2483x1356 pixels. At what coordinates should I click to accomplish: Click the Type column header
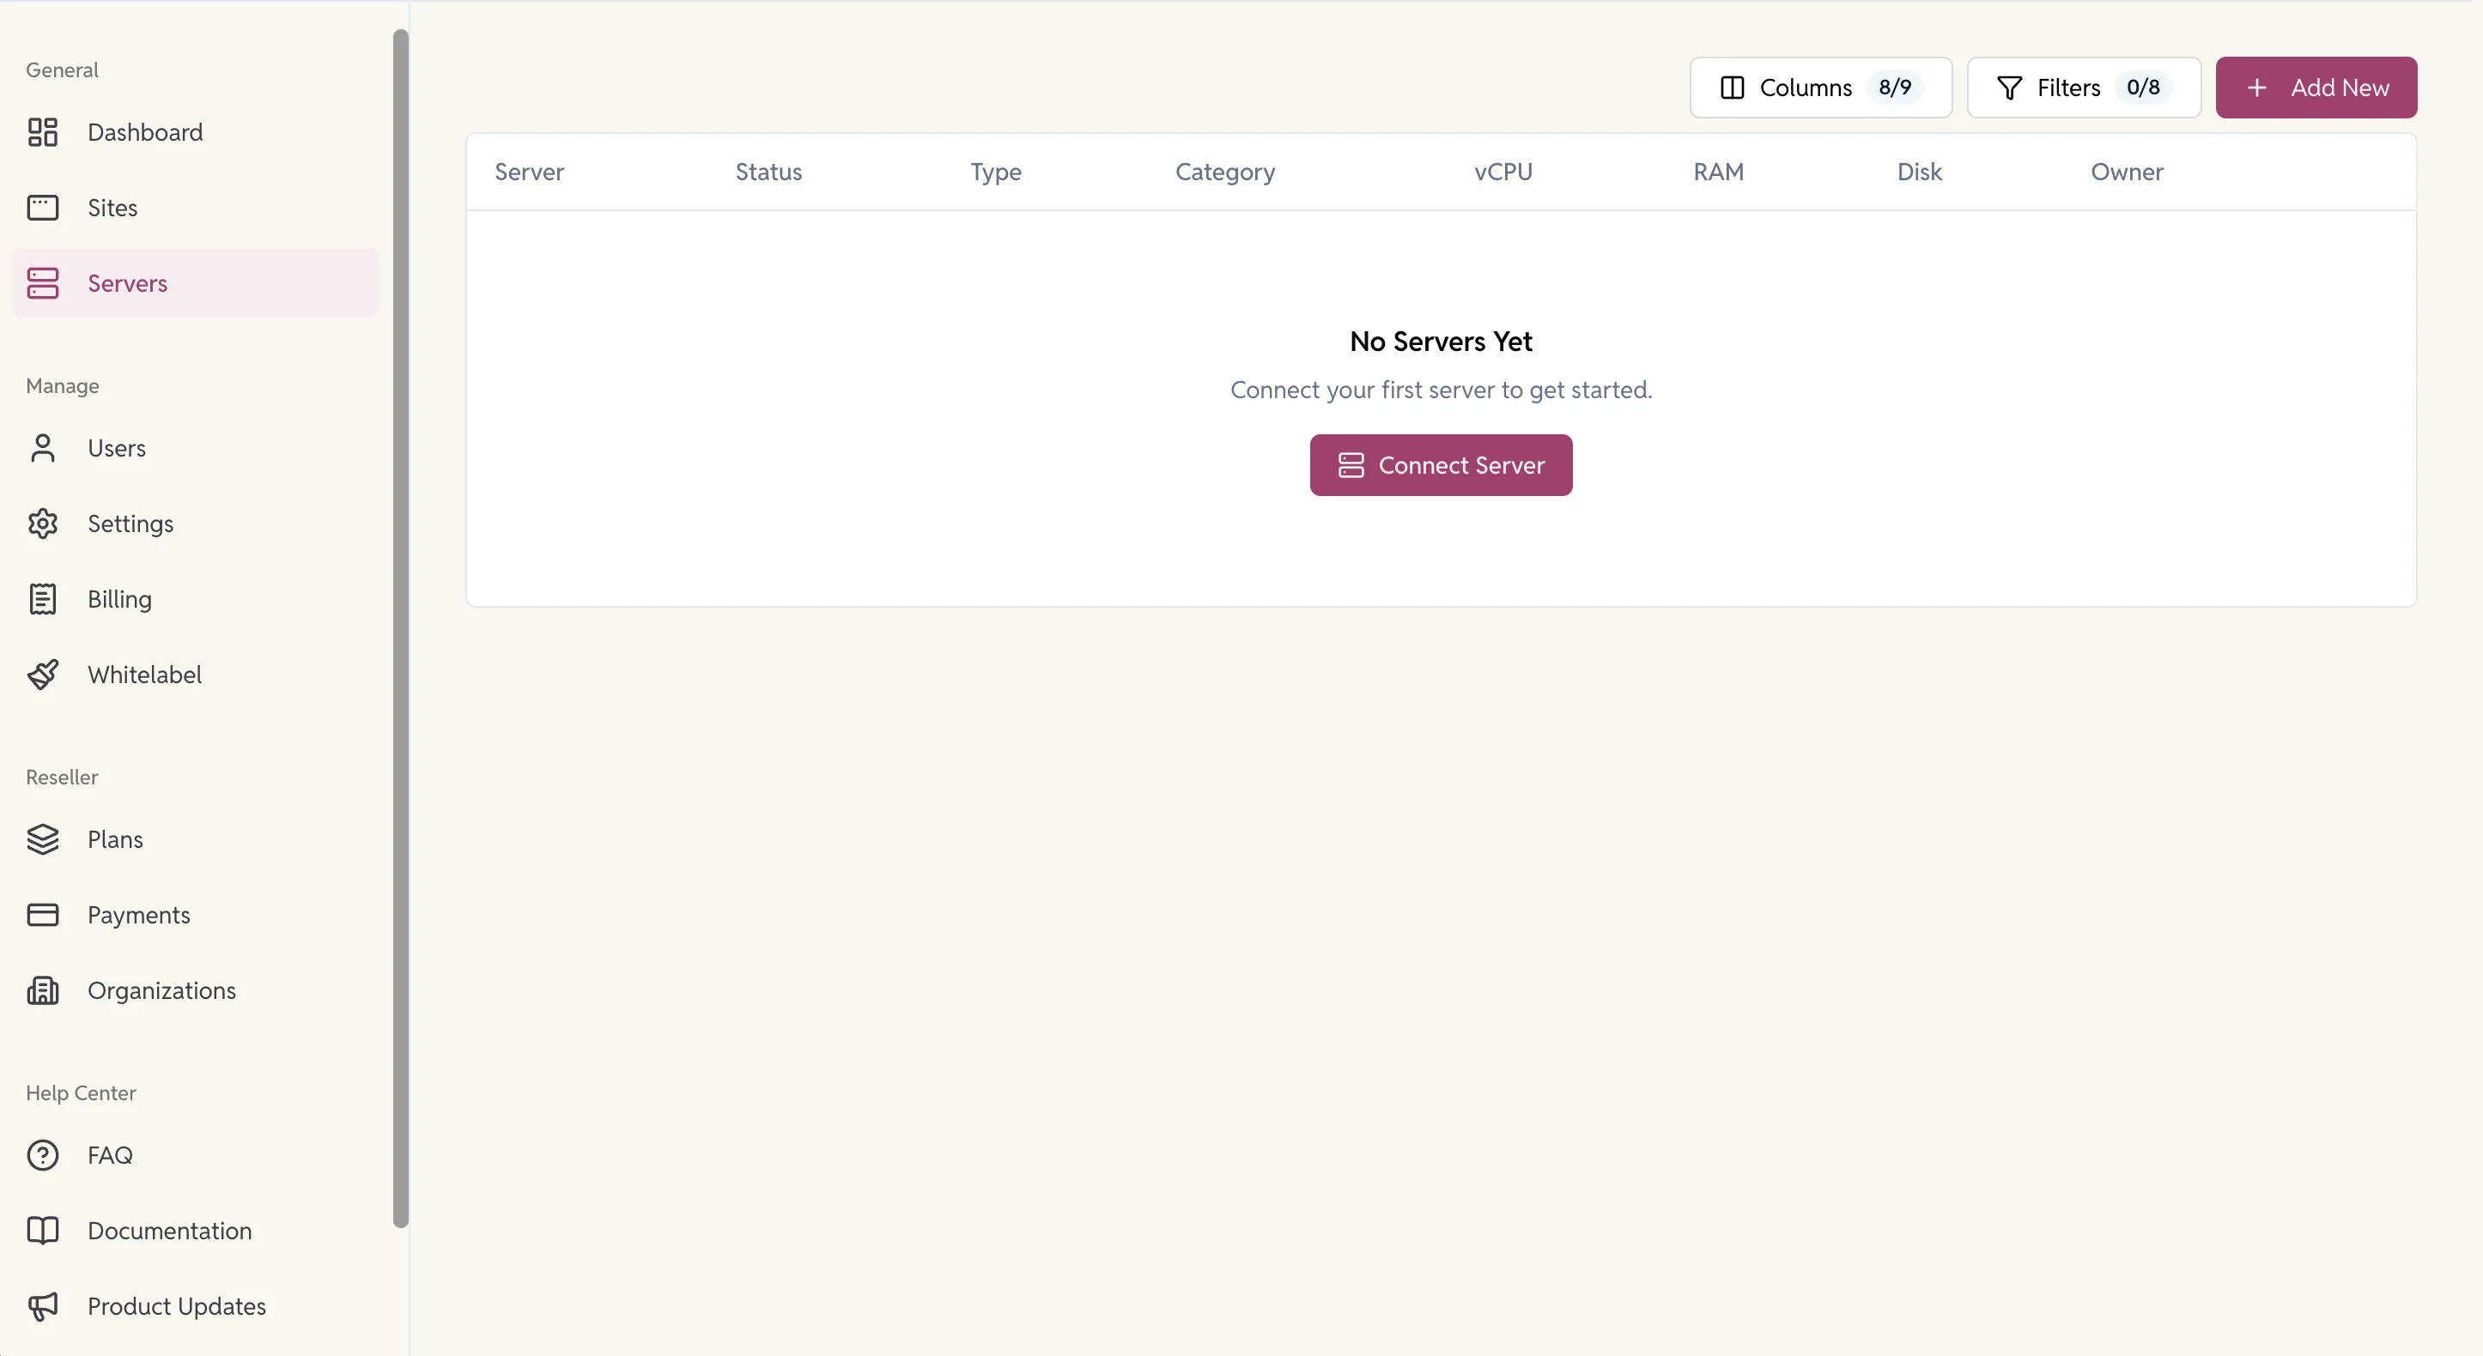point(996,173)
